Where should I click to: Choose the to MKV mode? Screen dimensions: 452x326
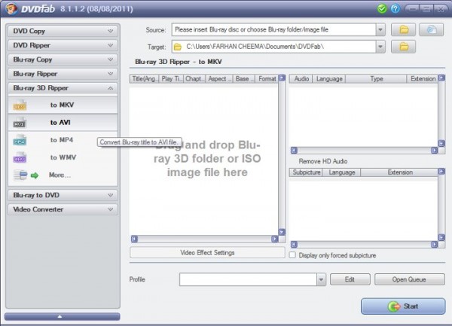click(63, 105)
